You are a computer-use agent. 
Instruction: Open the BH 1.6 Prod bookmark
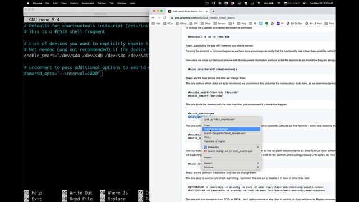coord(314,24)
